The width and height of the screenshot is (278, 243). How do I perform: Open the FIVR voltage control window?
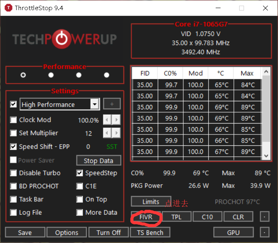146,217
